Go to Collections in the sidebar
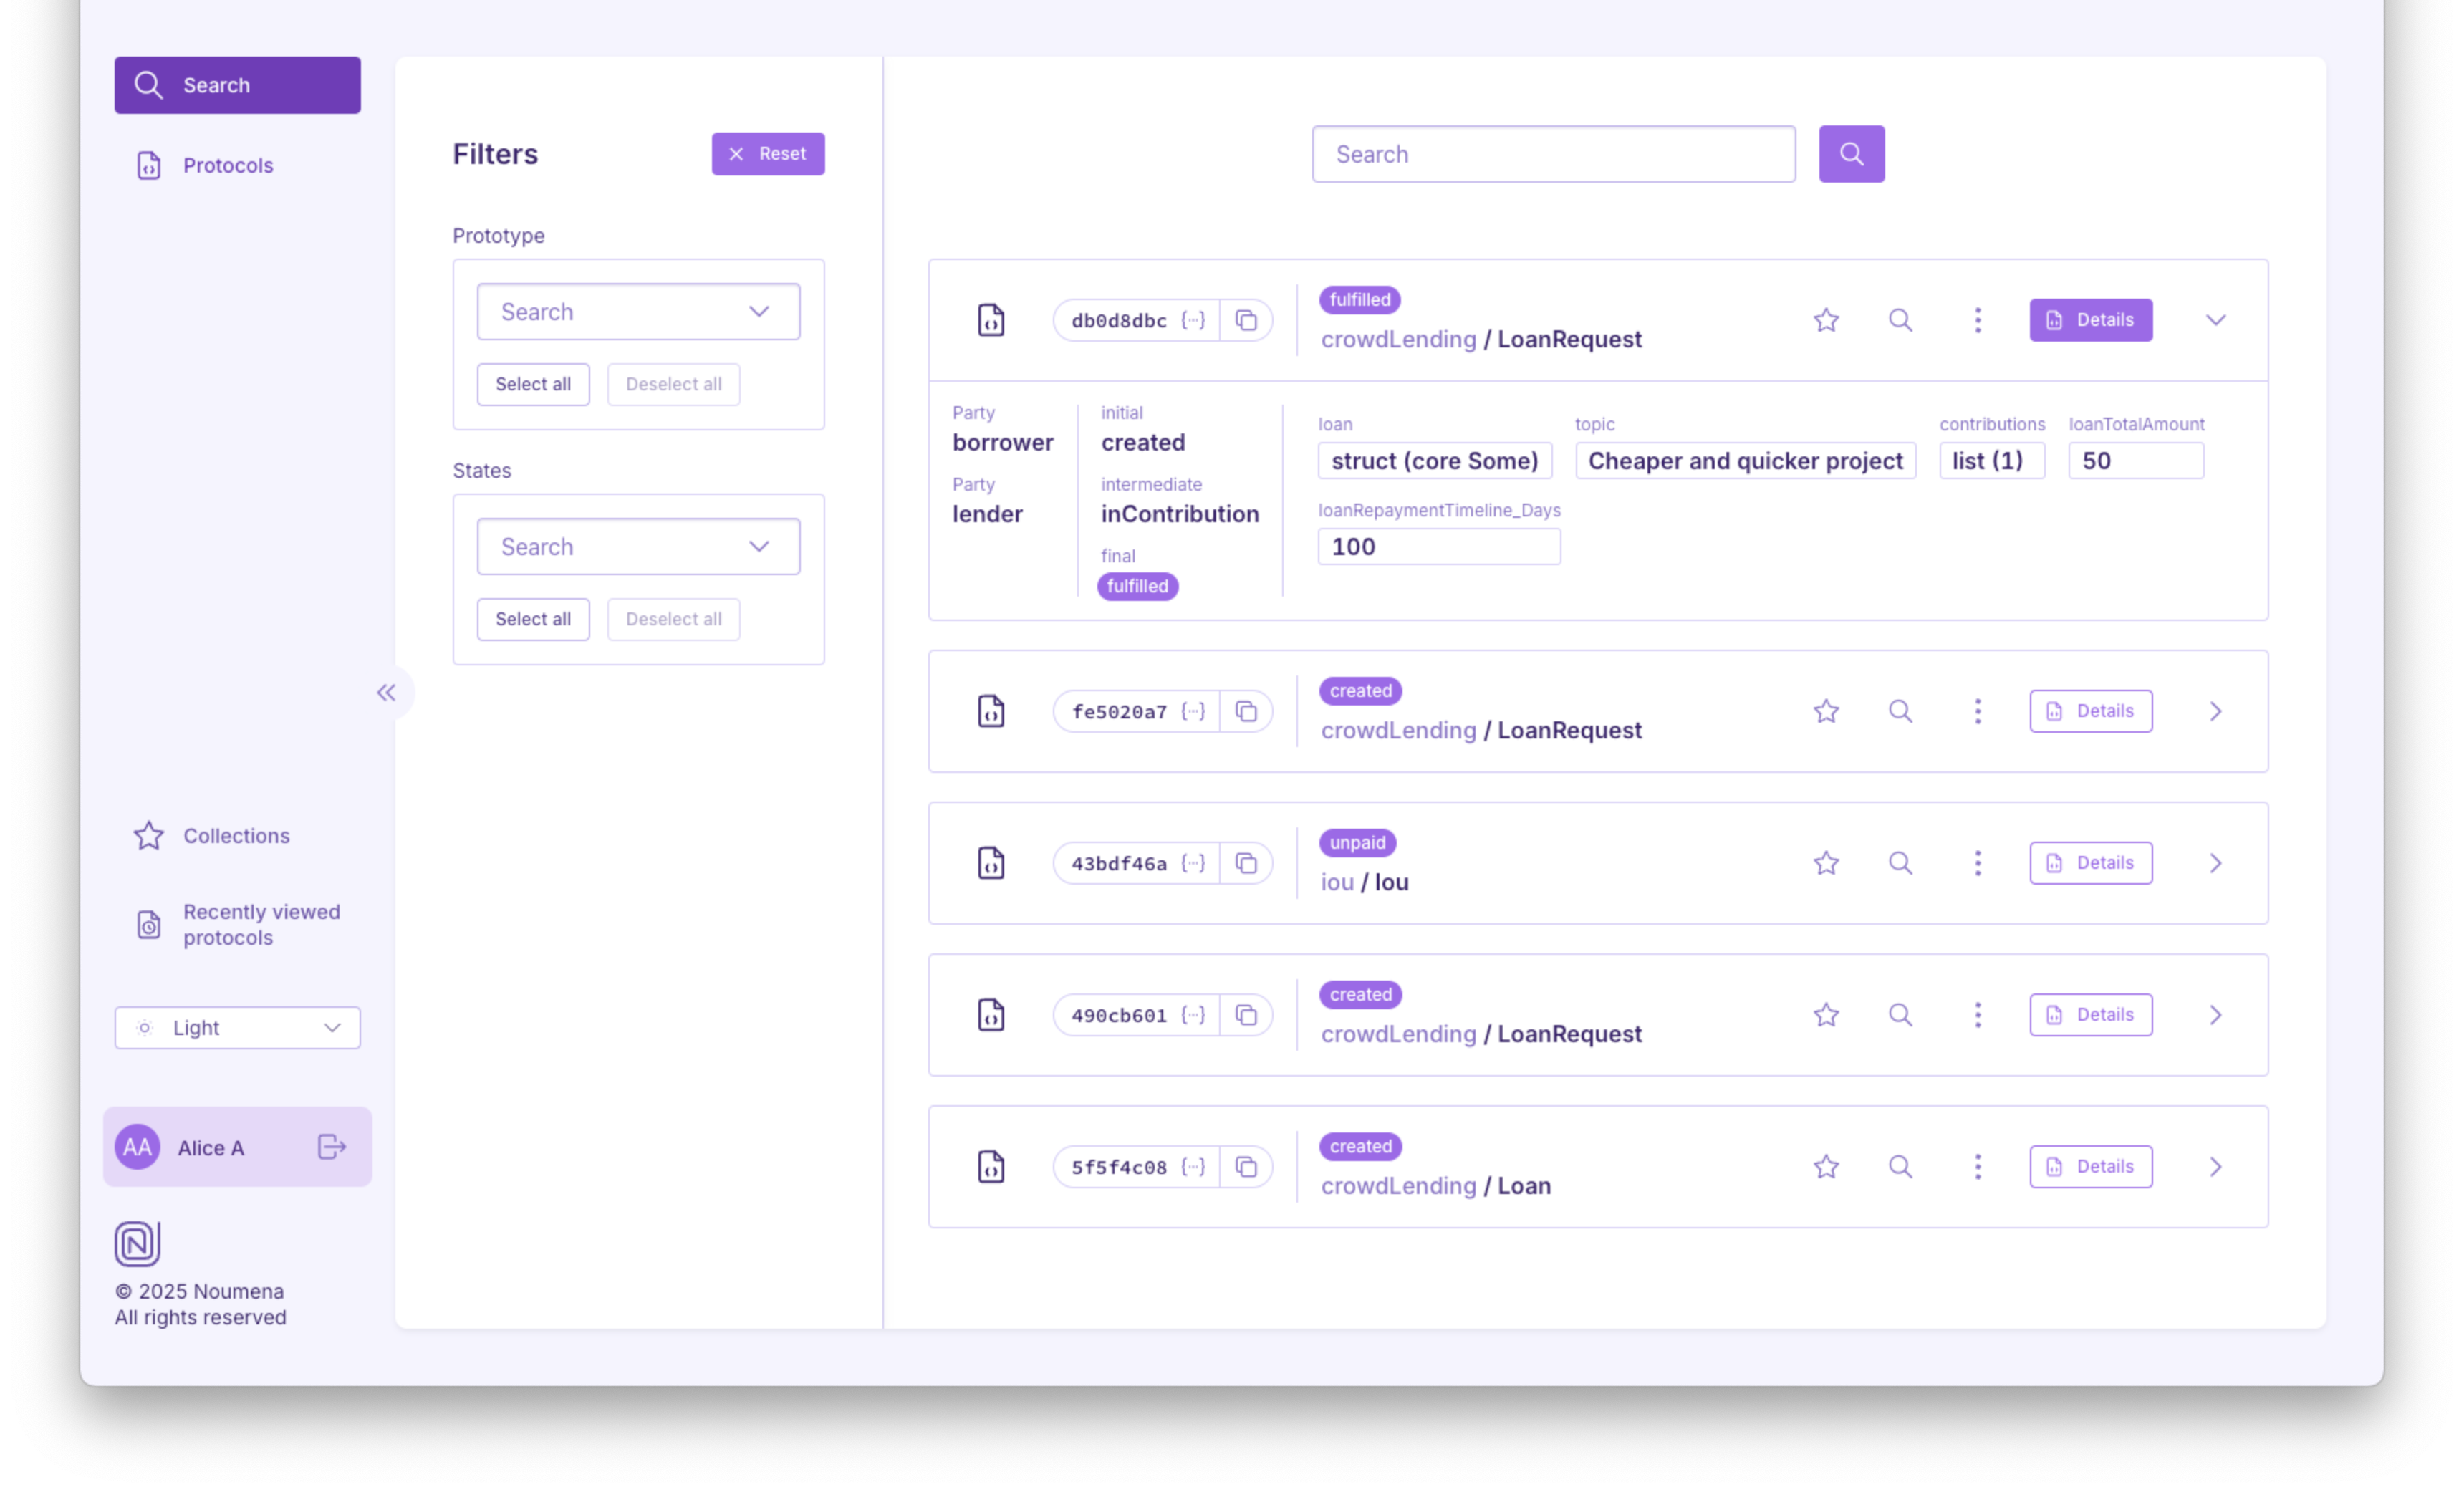This screenshot has width=2464, height=1492. click(x=235, y=836)
